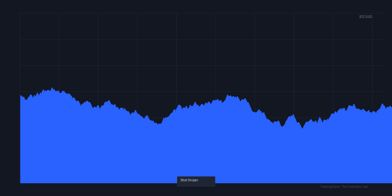Click the dark margin left of the chart
Screen dimensions: 392x196
tap(10, 98)
